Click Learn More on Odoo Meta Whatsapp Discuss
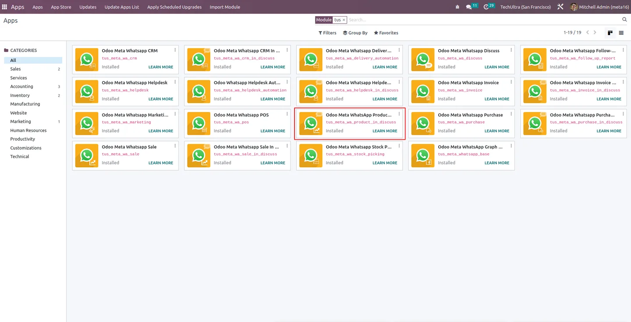 click(497, 67)
